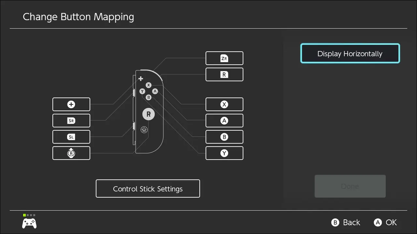Click the controller icon in the footer
Viewport: 417px width, 234px height.
pos(29,223)
